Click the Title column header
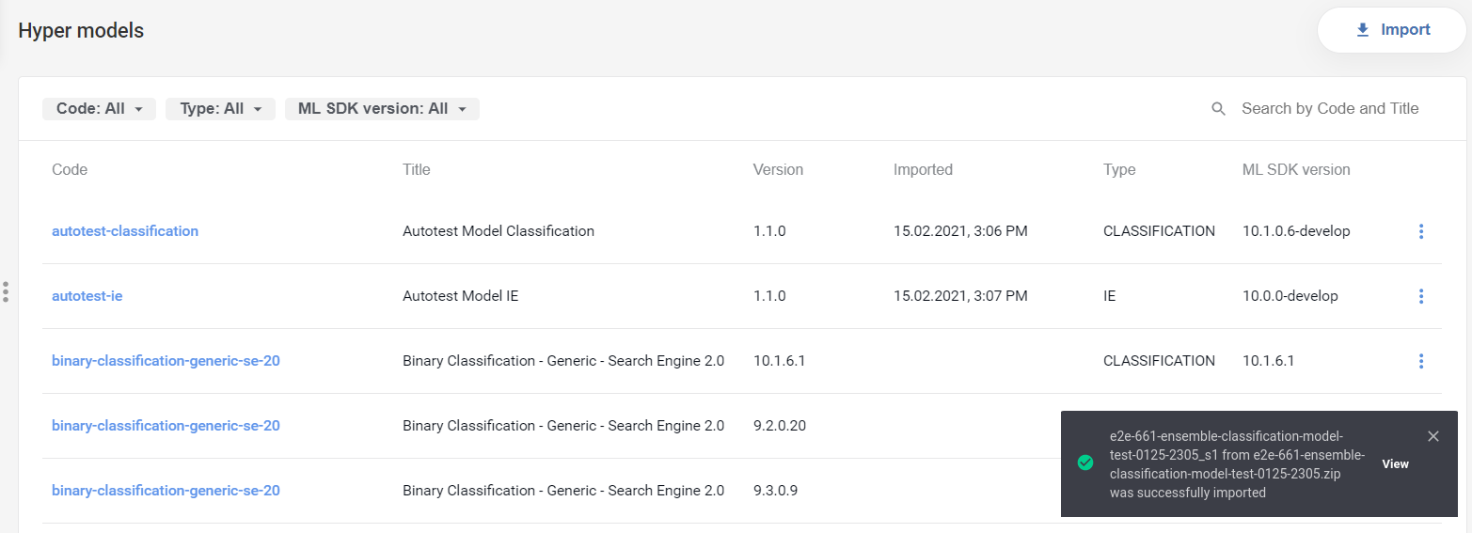1472x533 pixels. point(417,170)
